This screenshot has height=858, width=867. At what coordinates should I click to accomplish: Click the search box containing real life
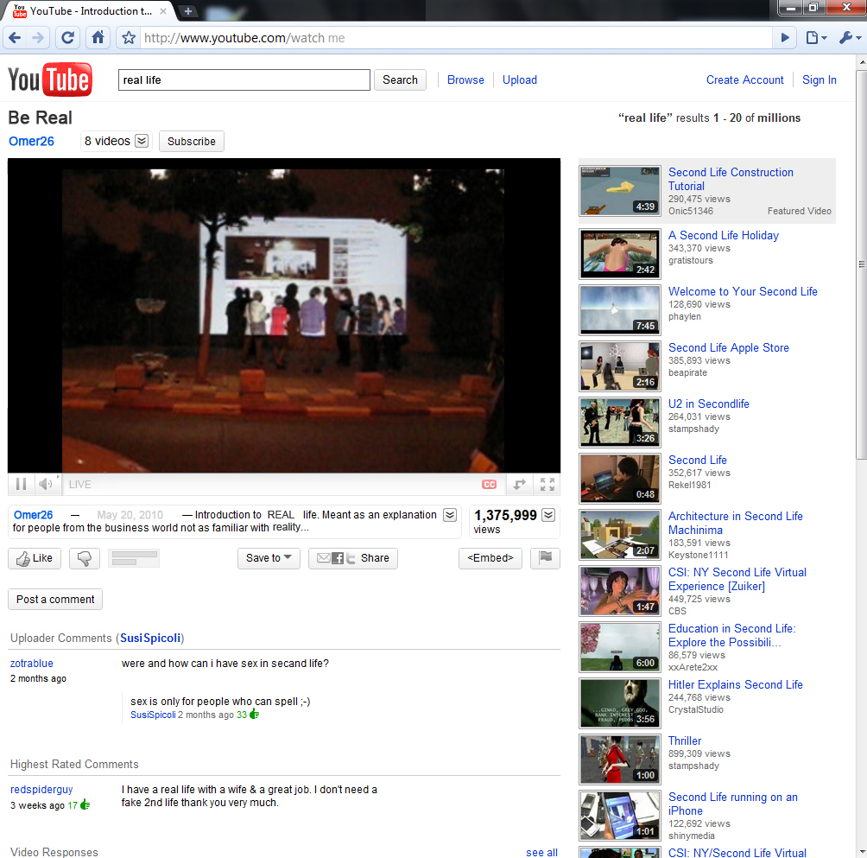[x=244, y=79]
